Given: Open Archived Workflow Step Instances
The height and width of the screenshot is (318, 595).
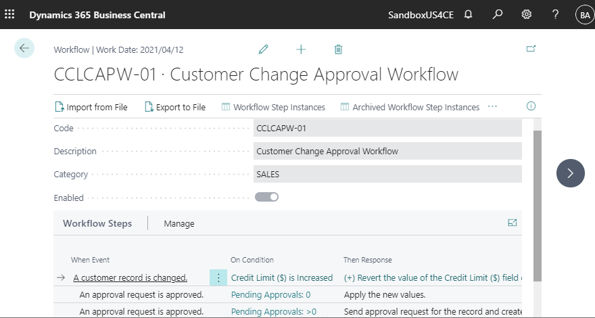Looking at the screenshot, I should click(x=410, y=107).
